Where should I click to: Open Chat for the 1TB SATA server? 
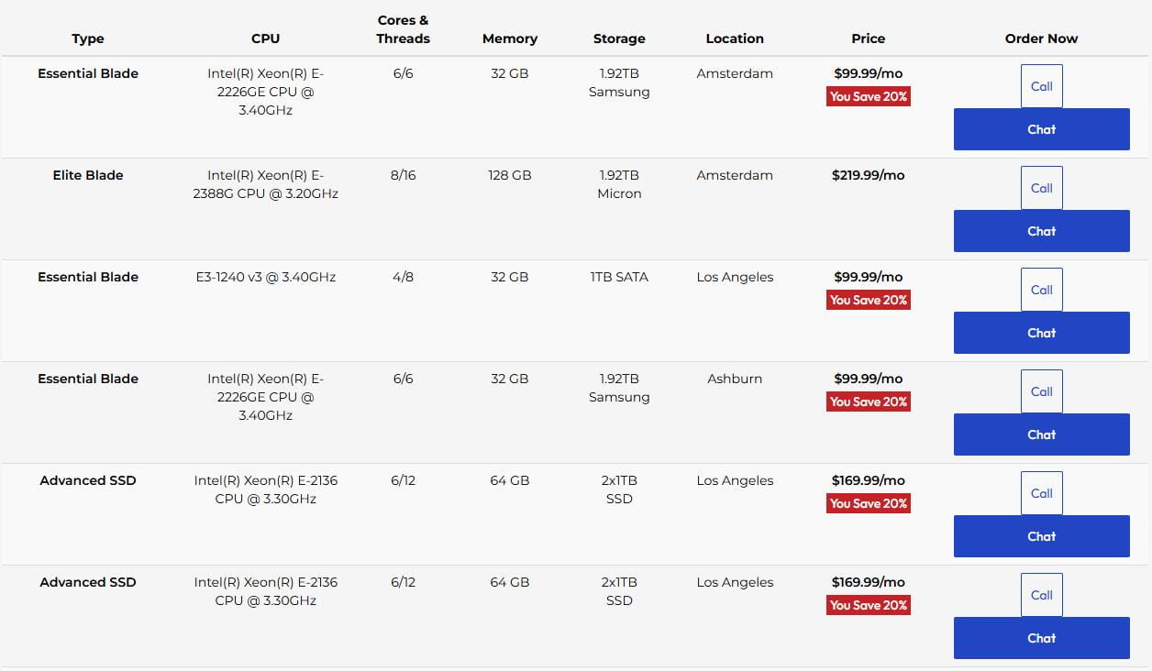(x=1041, y=333)
